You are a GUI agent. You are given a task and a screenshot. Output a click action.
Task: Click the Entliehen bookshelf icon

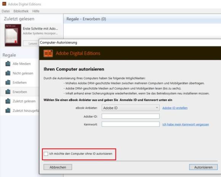click(8, 82)
